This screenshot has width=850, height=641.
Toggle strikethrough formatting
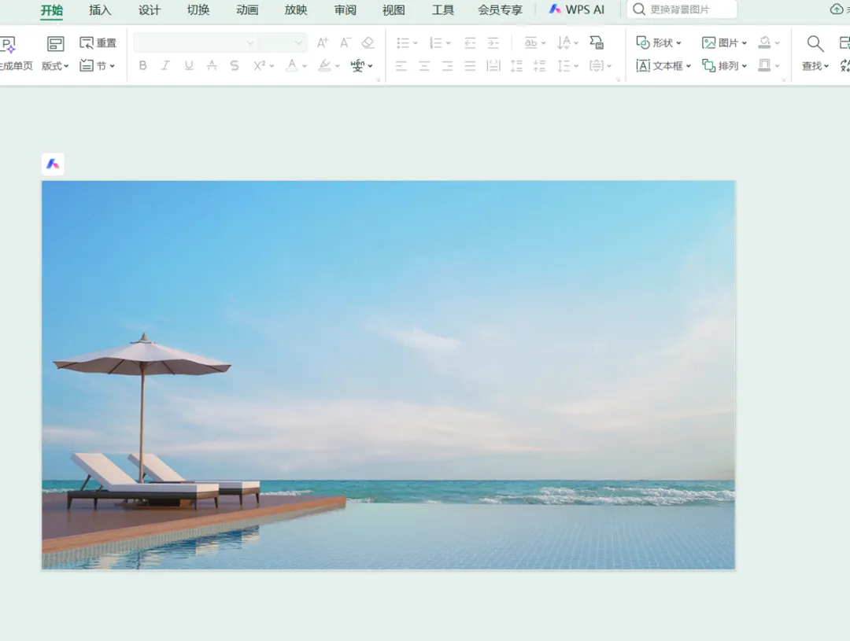pyautogui.click(x=212, y=65)
